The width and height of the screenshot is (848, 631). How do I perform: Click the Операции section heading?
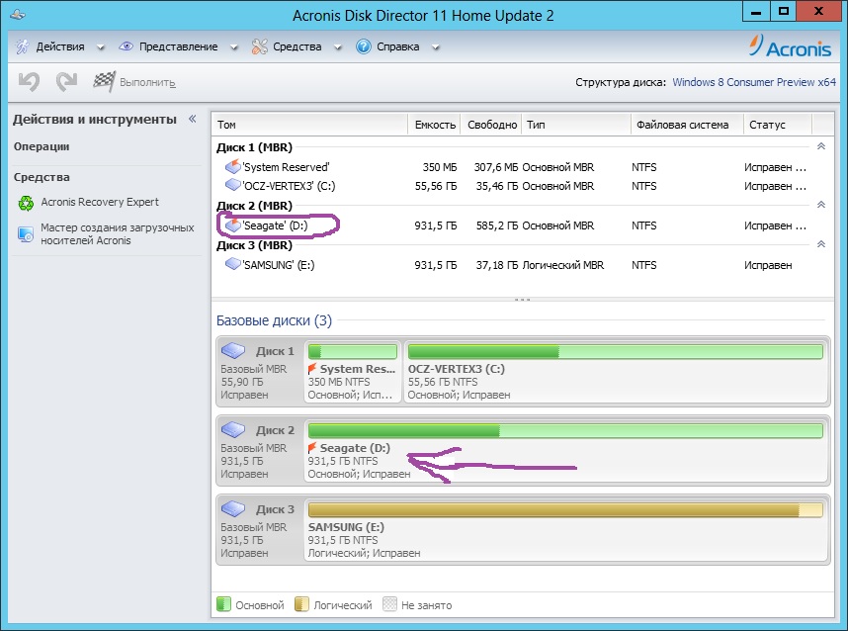(x=42, y=146)
